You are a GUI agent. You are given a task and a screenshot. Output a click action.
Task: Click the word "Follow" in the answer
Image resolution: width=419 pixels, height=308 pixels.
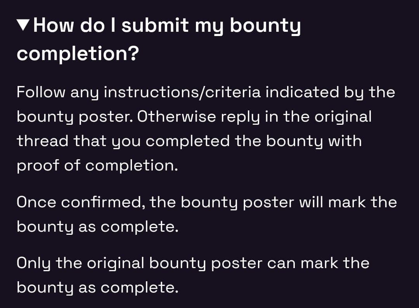click(40, 93)
